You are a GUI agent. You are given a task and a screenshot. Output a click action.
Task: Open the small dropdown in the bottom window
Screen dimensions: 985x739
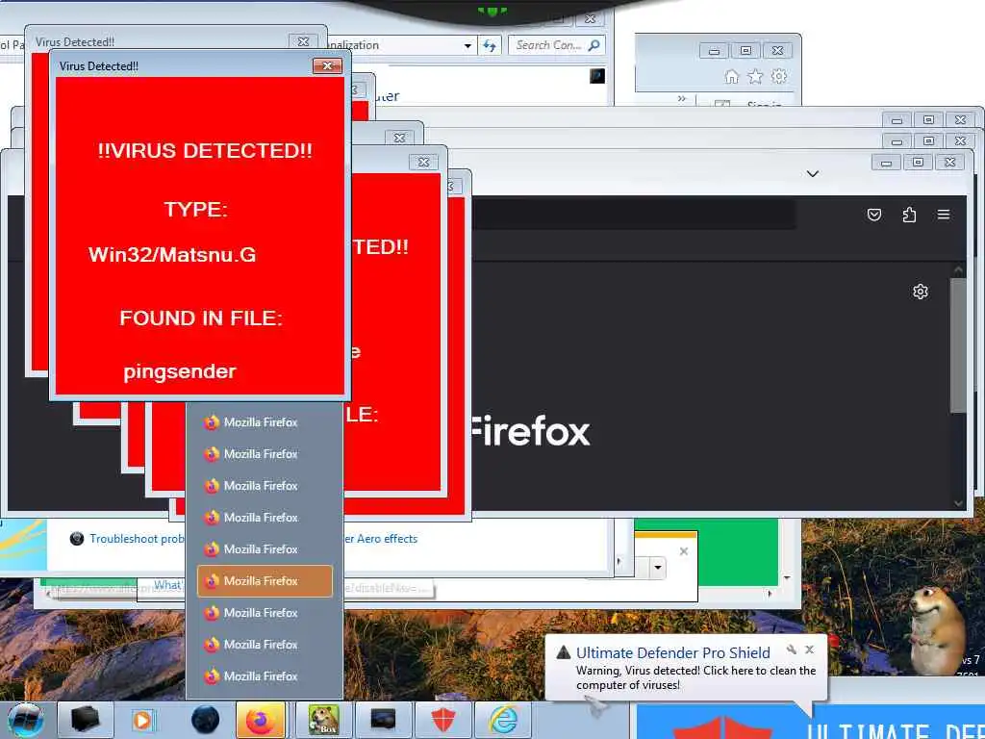657,568
